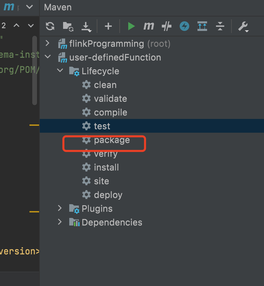Reload all Maven projects
Viewport: 264px width, 286px height.
[x=50, y=26]
